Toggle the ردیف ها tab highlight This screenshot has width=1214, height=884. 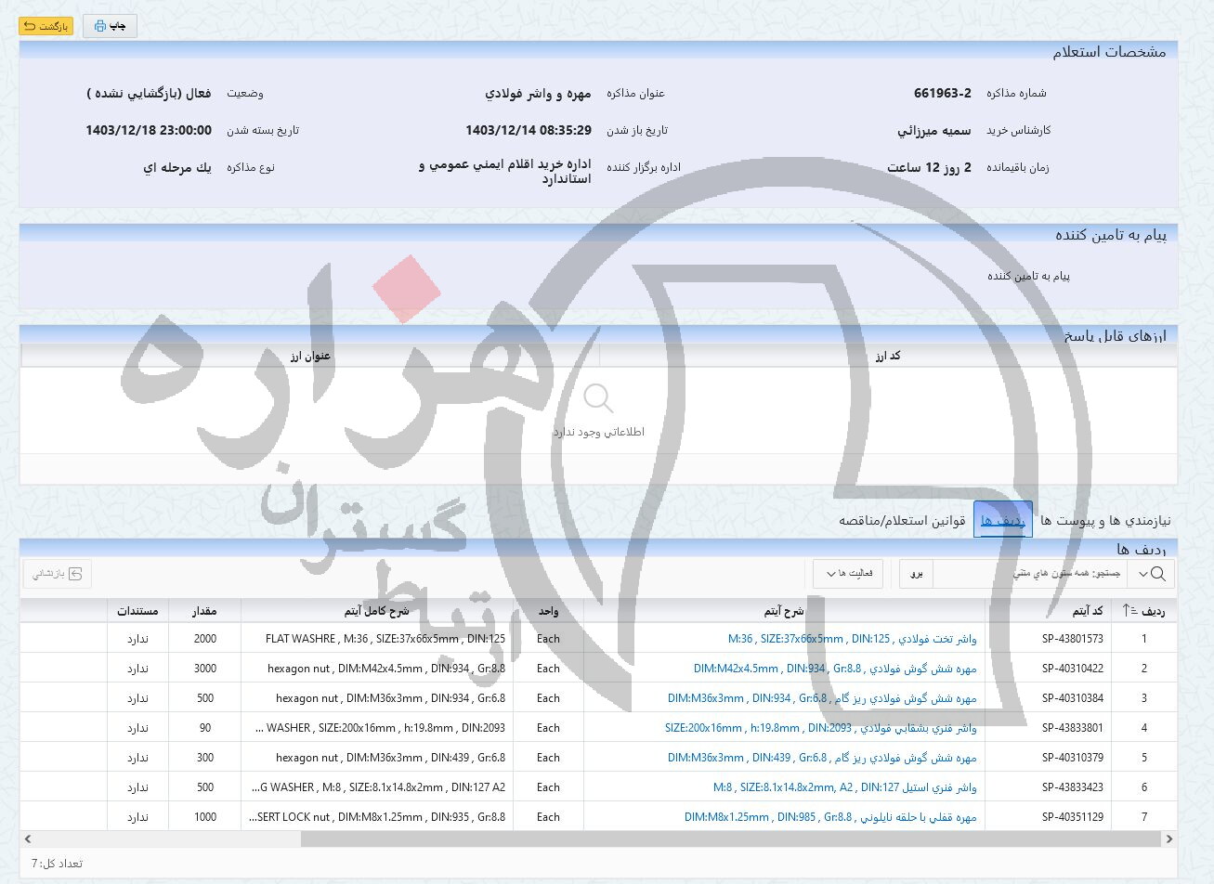[1003, 520]
